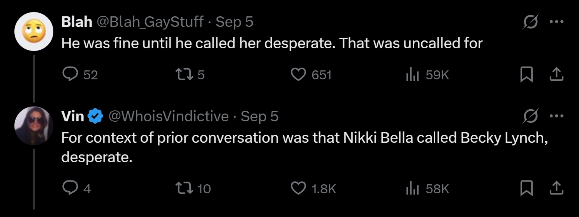Screen dimensions: 579x217
Task: Open more options menu on Vin's tweet
Action: click(x=557, y=116)
